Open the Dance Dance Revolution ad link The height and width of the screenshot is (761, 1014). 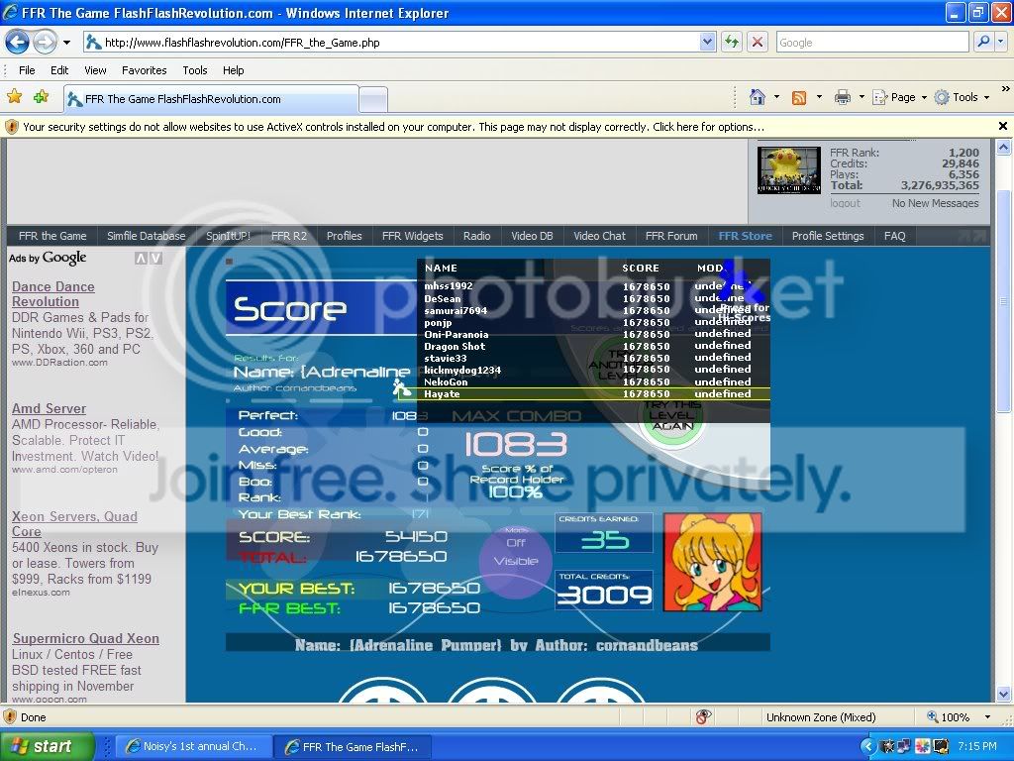53,294
